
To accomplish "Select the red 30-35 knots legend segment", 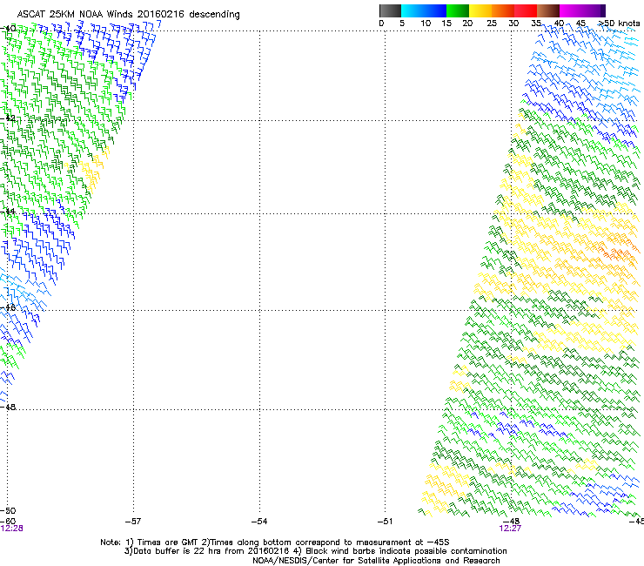I will [526, 10].
